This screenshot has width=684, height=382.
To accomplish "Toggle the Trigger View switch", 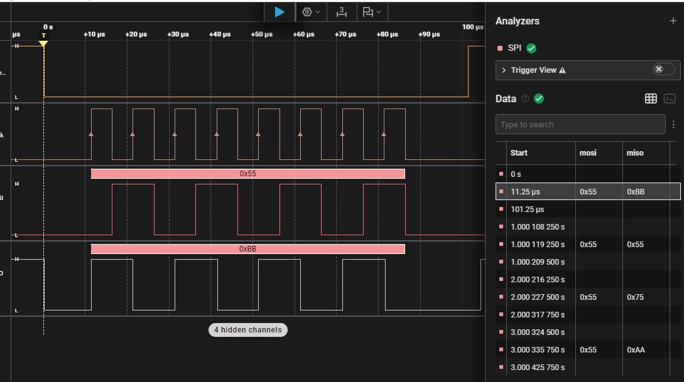I will (663, 70).
